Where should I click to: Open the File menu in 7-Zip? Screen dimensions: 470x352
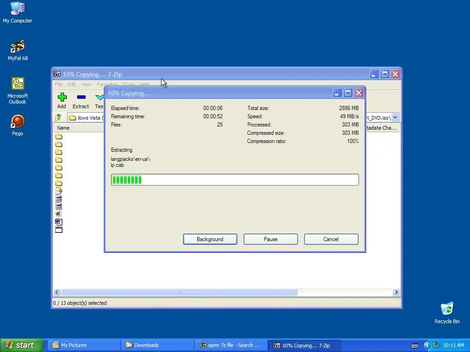[58, 84]
